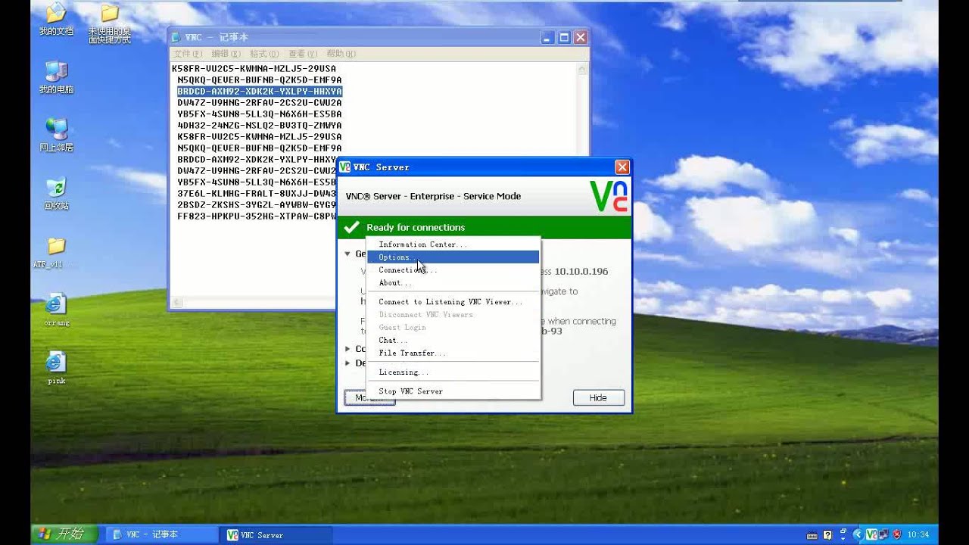The height and width of the screenshot is (545, 969).
Task: Open the 格式 menu in Notepad
Action: pos(264,54)
